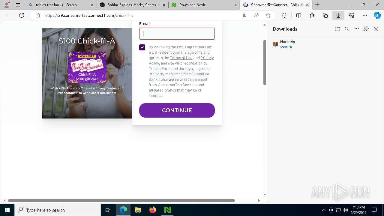This screenshot has width=384, height=216.
Task: Show hidden system tray icons
Action: 323,210
